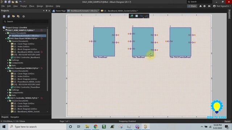This screenshot has width=232, height=130.
Task: Open File Explorer from the taskbar
Action: coord(87,127)
